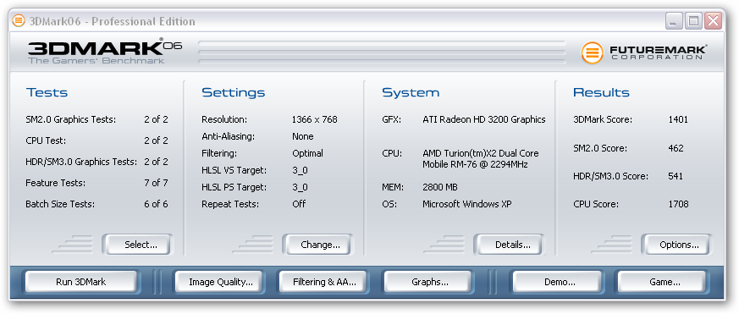Click the 2800 MB memory value
The height and width of the screenshot is (314, 739).
tap(440, 187)
